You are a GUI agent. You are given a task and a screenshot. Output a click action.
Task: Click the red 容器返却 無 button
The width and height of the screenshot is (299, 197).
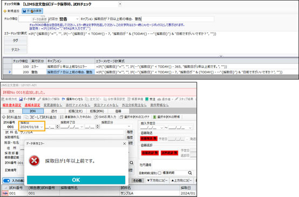tap(150, 153)
